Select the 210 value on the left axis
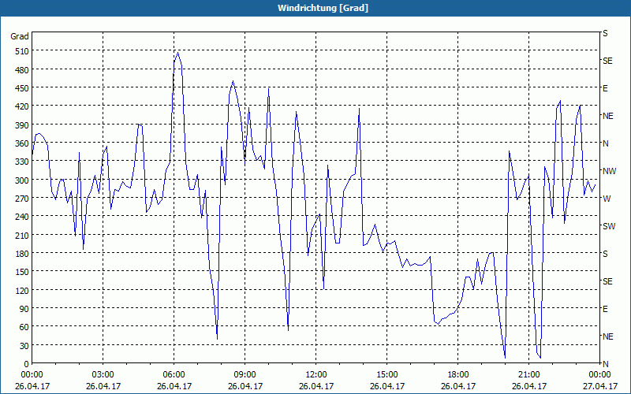Viewport: 631px width, 394px height. pos(22,235)
